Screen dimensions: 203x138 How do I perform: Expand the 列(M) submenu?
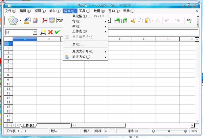point(85,26)
